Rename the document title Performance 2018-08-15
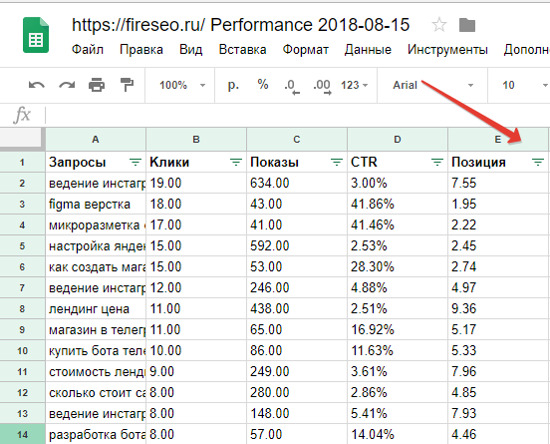Viewport: 550px width, 444px height. [241, 25]
